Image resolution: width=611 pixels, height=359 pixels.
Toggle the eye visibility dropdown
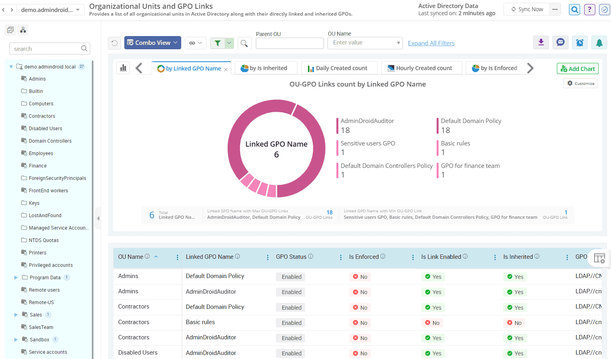point(195,43)
